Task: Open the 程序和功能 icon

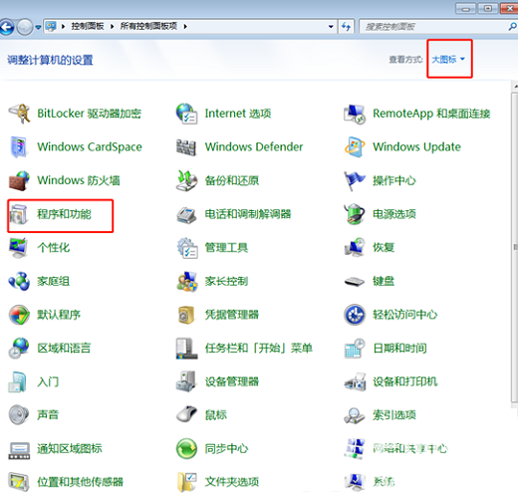Action: pos(18,214)
